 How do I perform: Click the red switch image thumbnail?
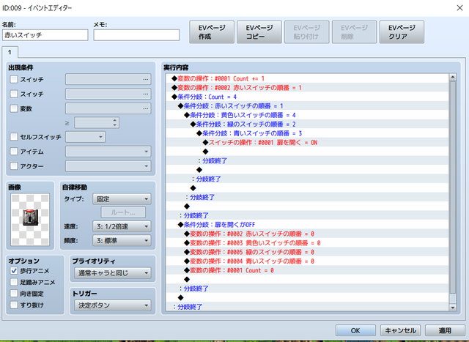[x=30, y=219]
